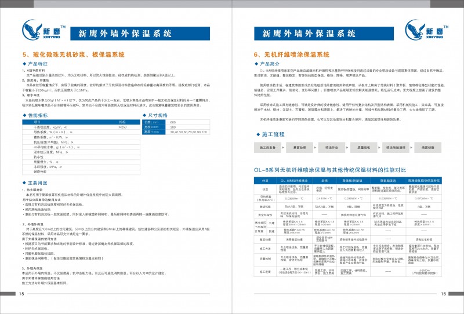
Task: Click the right page banner '新鹰外墙外保温系统'
Action: point(324,34)
